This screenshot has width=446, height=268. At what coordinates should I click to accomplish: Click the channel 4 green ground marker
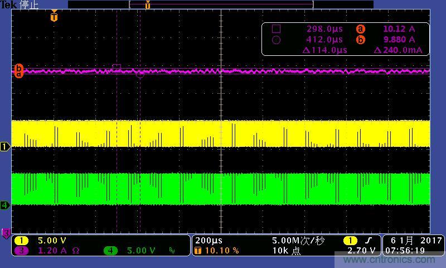[x=5, y=205]
